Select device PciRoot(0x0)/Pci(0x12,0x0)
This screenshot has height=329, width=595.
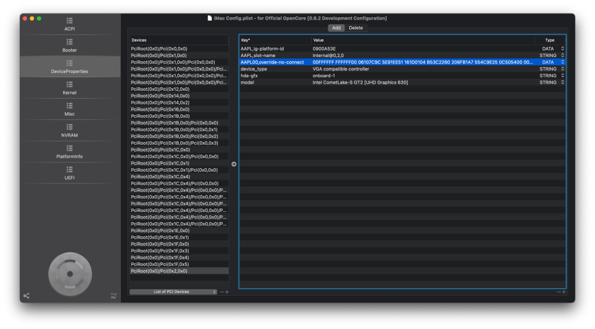point(178,89)
